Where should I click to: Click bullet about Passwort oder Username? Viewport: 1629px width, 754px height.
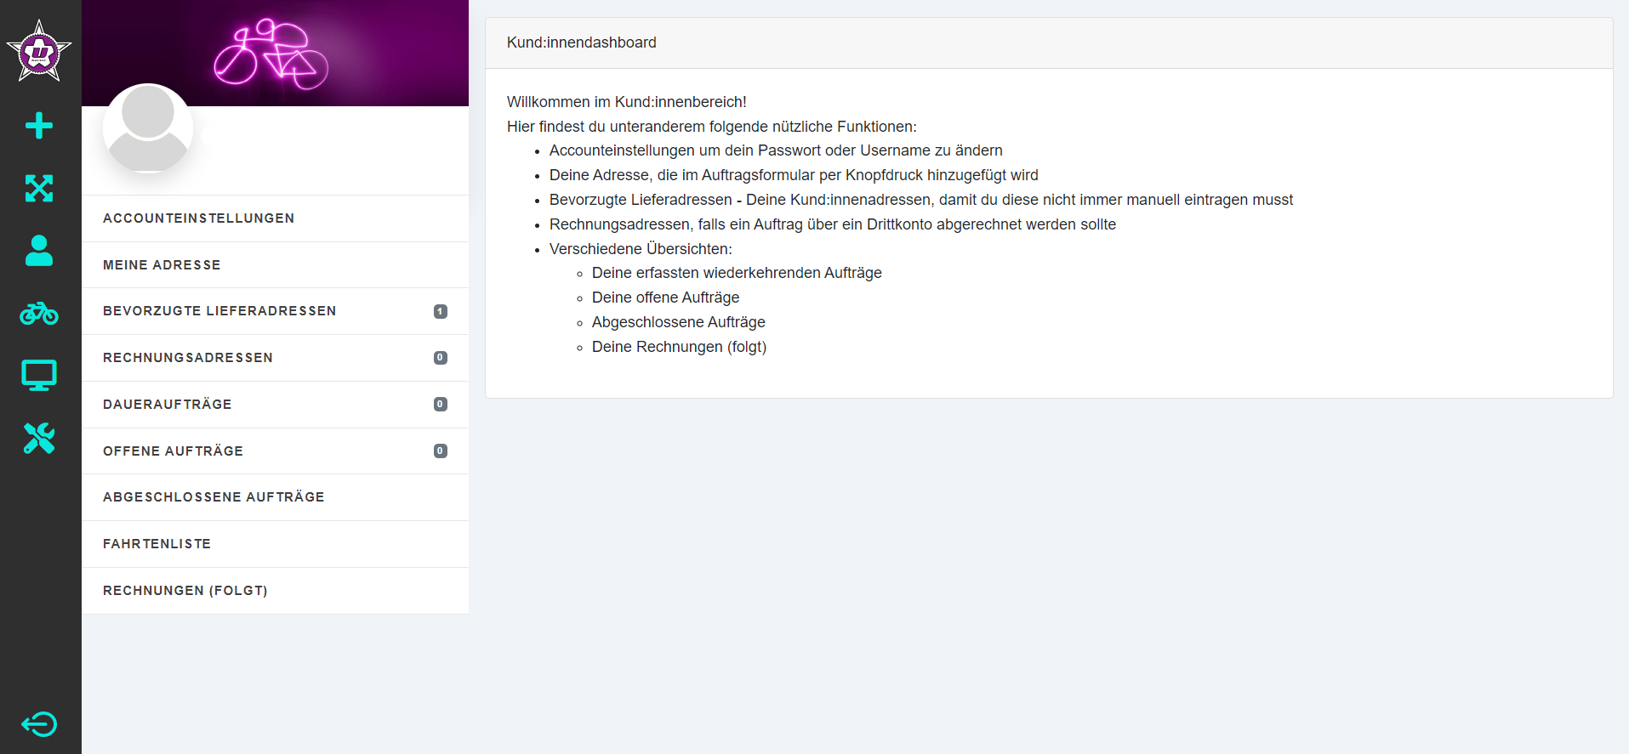tap(776, 150)
